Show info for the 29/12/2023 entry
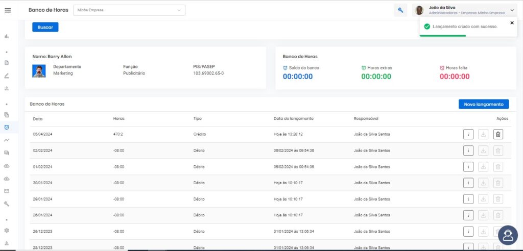Screen dimensions: 523x251 (468, 231)
